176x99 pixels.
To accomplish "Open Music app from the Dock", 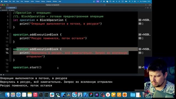I will [35, 95].
